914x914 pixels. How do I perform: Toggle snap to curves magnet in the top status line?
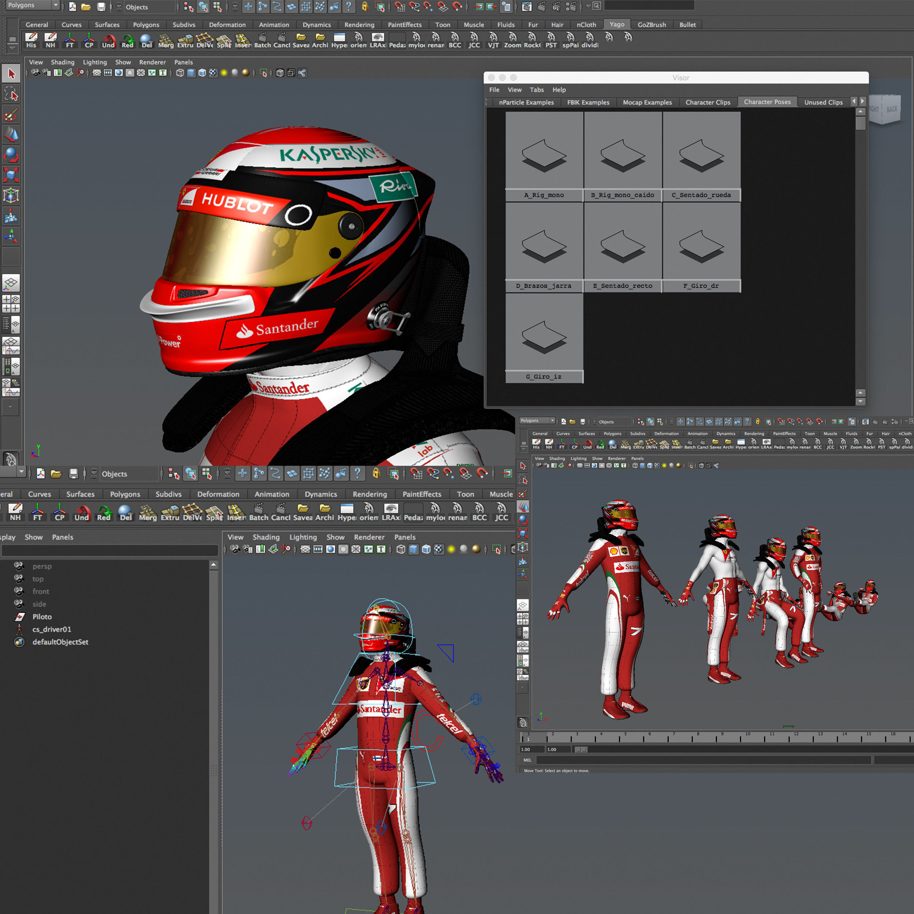click(414, 7)
